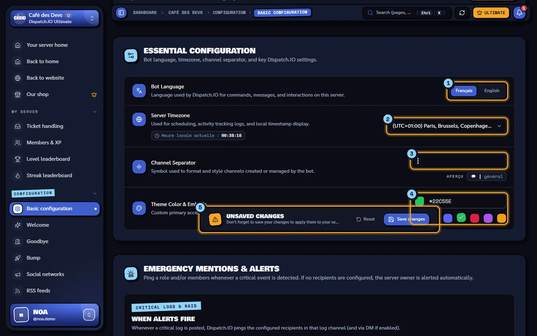Select Français bot language
Image resolution: width=537 pixels, height=336 pixels.
pyautogui.click(x=463, y=91)
